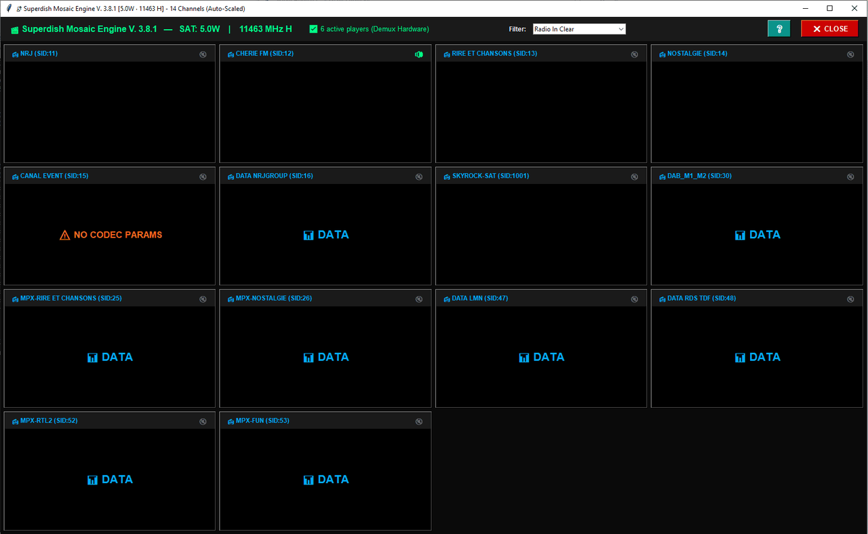Click the 'SAT: 5.0W' header text

199,29
